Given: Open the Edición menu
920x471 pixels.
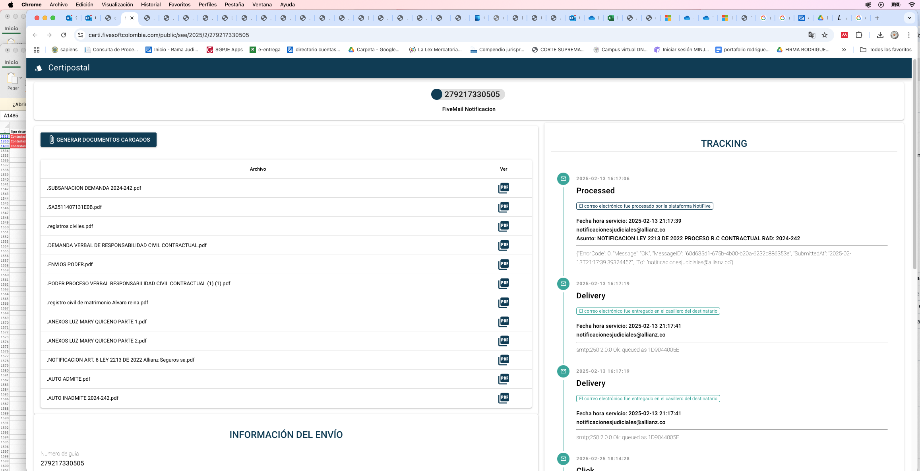Looking at the screenshot, I should [85, 4].
